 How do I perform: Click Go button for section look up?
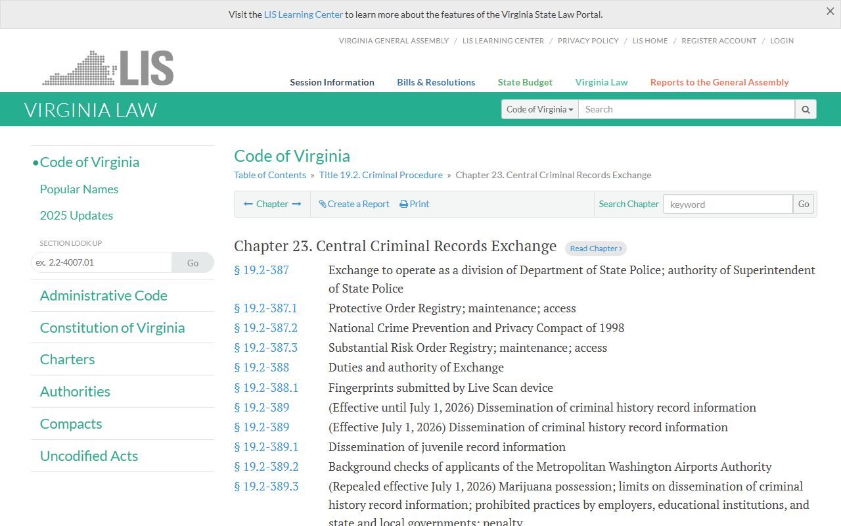coord(193,262)
